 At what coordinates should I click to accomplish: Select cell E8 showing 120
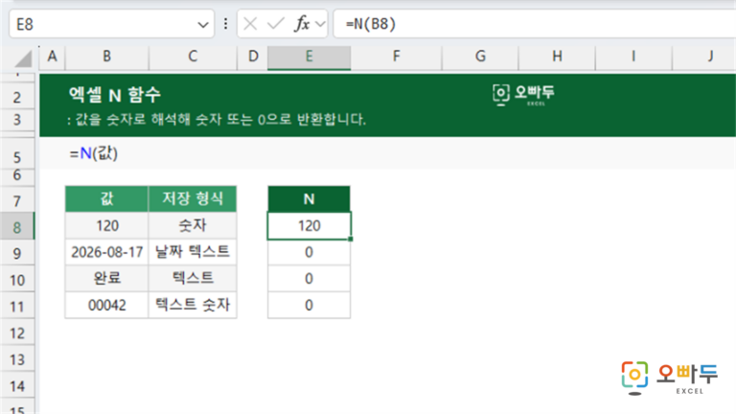coord(309,226)
